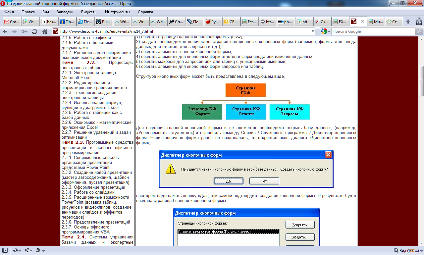Open the Opera Link sync icon menu
Viewport: 424px width, 255px height.
tap(17, 250)
